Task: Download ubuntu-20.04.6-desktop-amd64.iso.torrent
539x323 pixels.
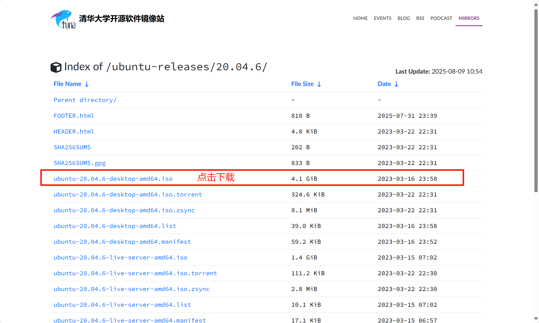Action: point(128,195)
